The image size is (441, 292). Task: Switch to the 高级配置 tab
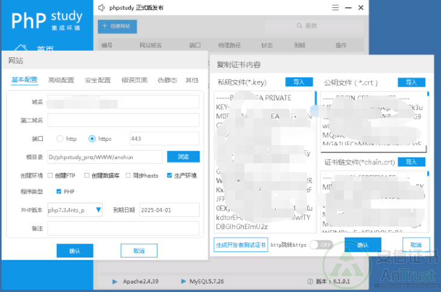click(x=61, y=80)
